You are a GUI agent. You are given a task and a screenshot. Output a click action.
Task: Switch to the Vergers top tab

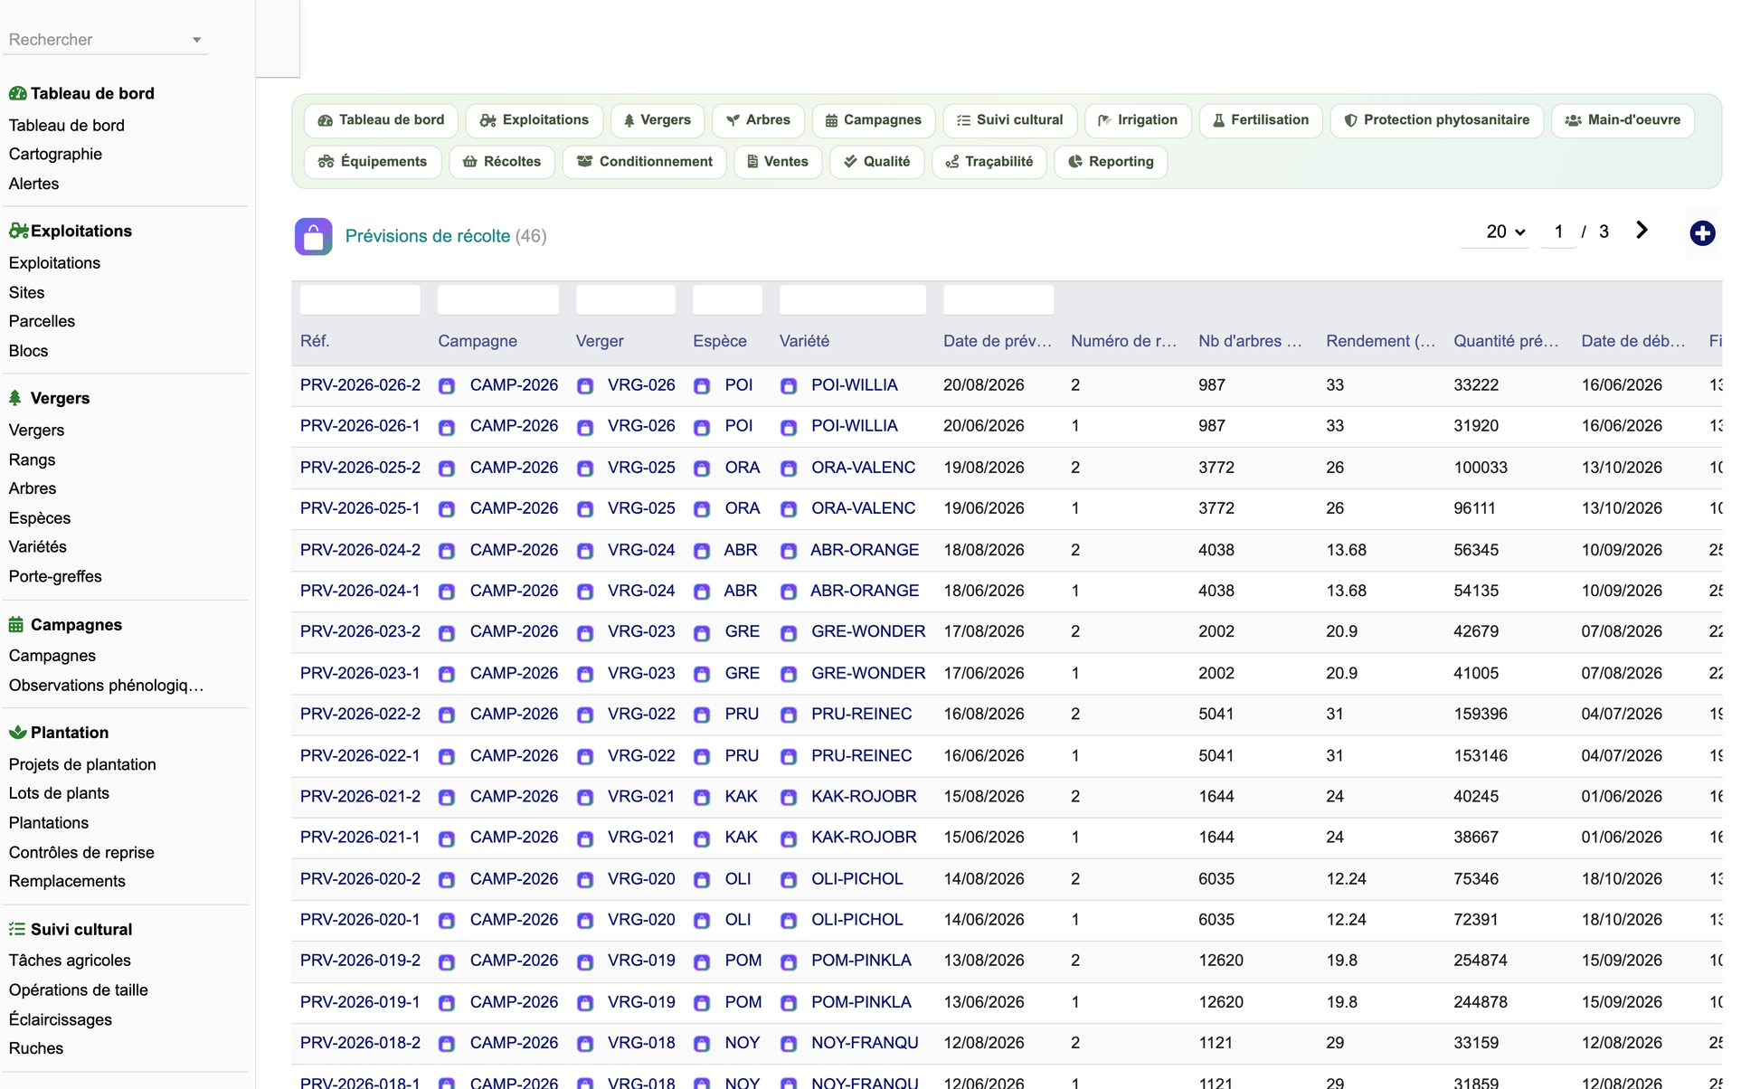point(657,120)
